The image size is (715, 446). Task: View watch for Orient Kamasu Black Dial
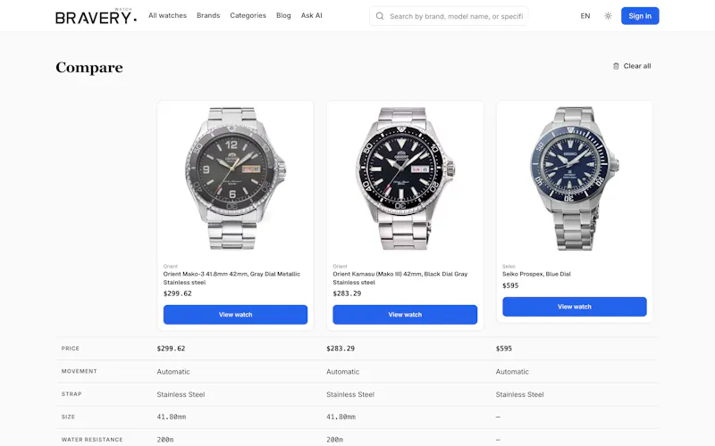[x=405, y=315]
